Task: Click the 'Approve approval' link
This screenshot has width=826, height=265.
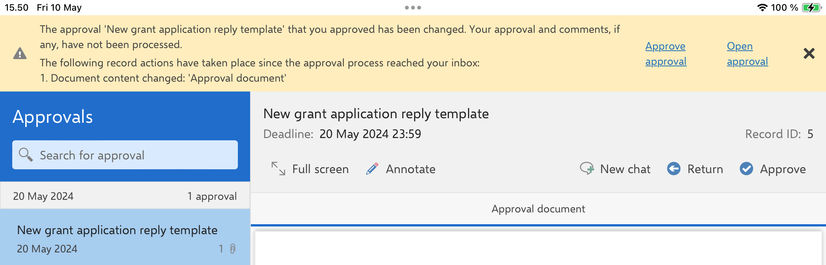Action: 666,54
